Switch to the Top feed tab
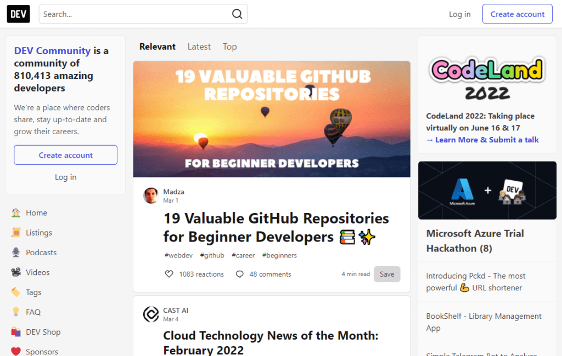Image resolution: width=562 pixels, height=356 pixels. (230, 47)
